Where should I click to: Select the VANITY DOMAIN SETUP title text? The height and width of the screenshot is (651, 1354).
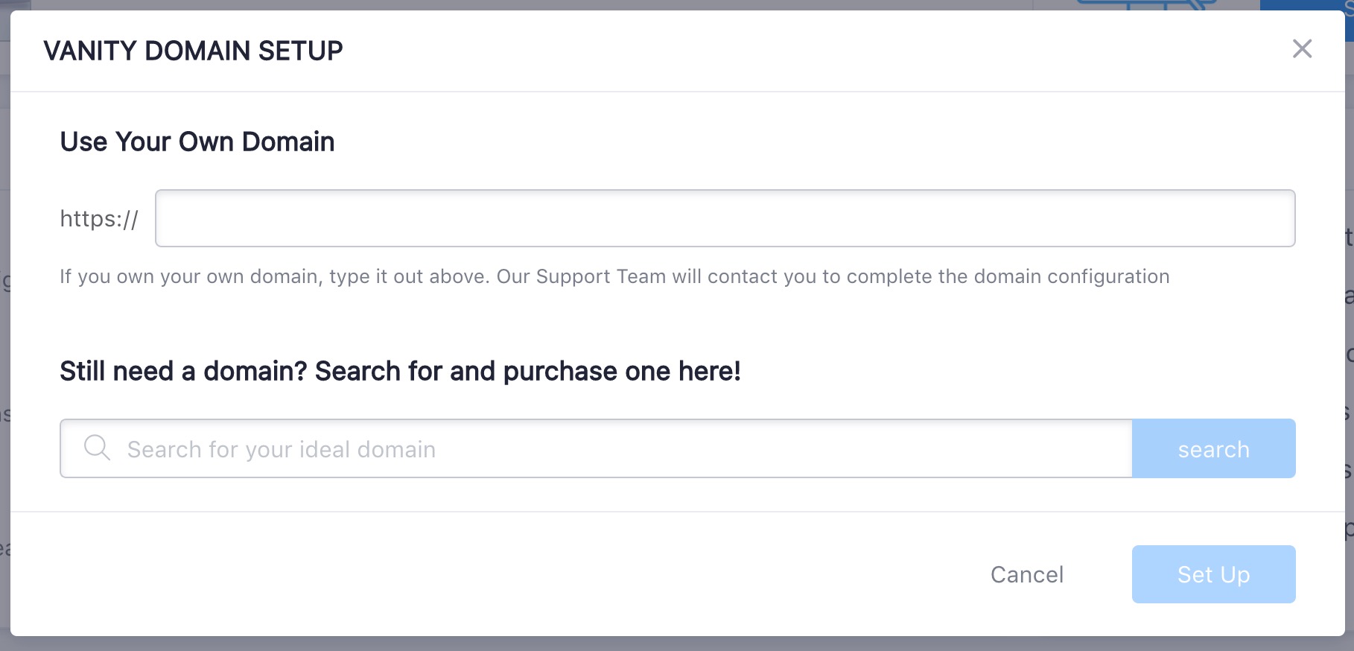point(193,51)
